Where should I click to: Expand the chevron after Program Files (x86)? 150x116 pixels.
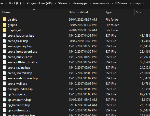tap(55, 4)
